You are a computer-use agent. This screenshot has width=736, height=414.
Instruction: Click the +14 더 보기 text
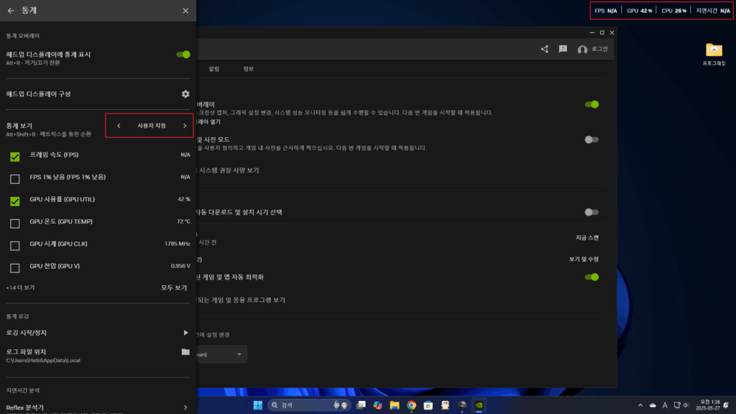(20, 287)
